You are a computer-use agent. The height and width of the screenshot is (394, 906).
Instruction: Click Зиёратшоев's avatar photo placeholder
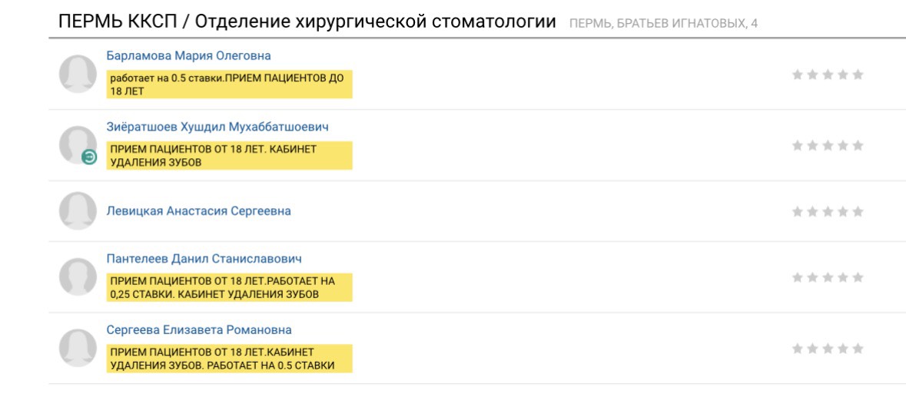pyautogui.click(x=76, y=143)
